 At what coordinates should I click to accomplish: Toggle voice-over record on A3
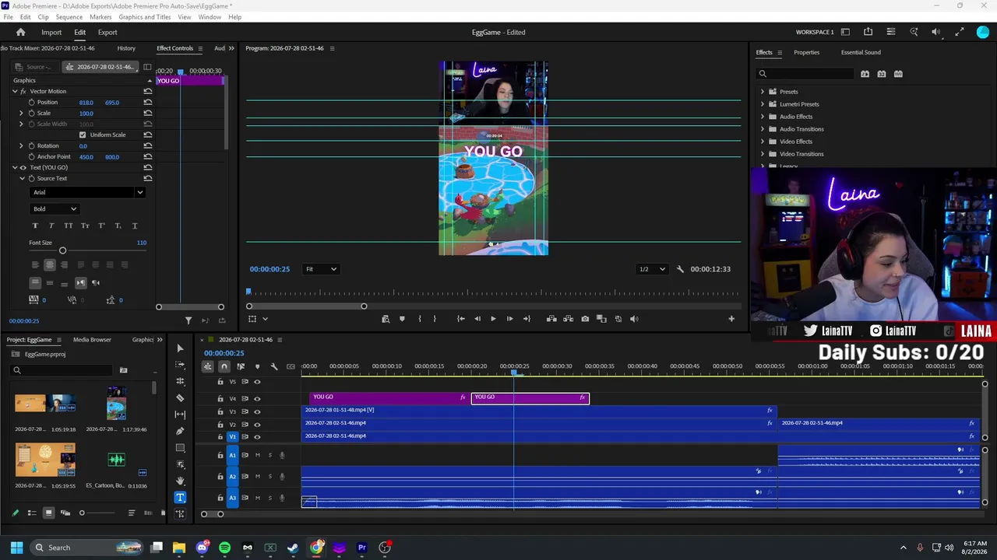(282, 498)
